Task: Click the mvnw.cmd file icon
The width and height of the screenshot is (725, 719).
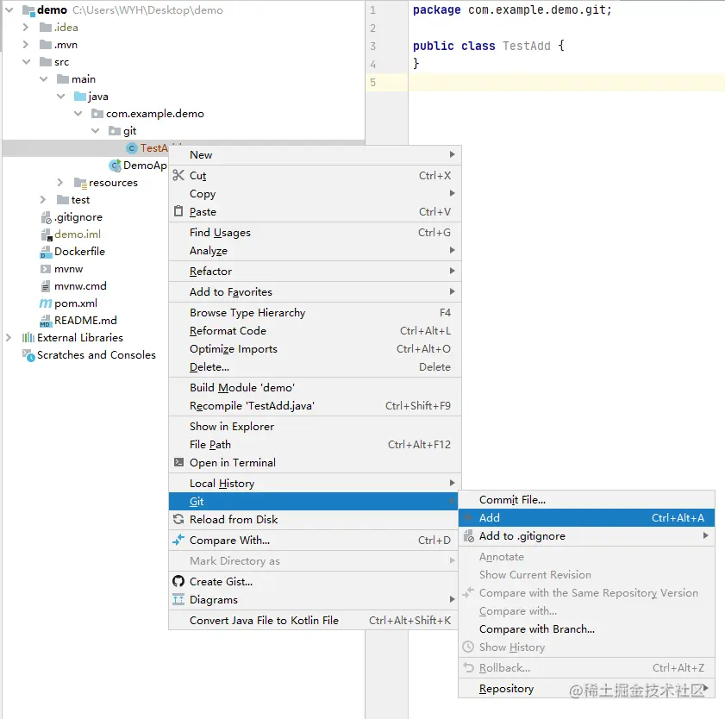Action: [x=46, y=286]
